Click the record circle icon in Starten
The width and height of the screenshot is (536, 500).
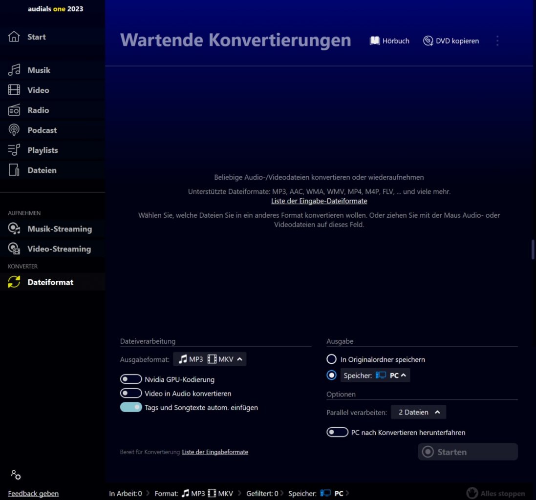click(428, 452)
